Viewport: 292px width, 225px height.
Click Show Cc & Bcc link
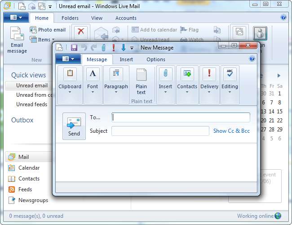[x=231, y=131]
